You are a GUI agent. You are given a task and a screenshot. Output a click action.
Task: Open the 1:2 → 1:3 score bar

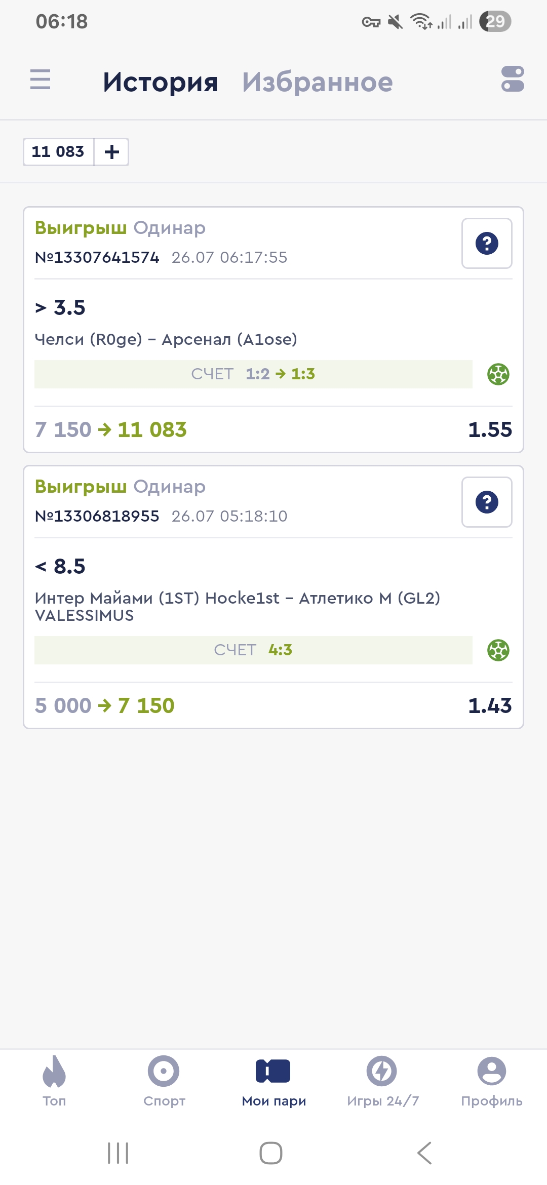[x=253, y=374]
